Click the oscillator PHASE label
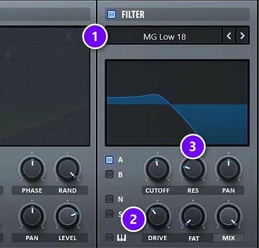The height and width of the screenshot is (248, 259). (x=32, y=190)
